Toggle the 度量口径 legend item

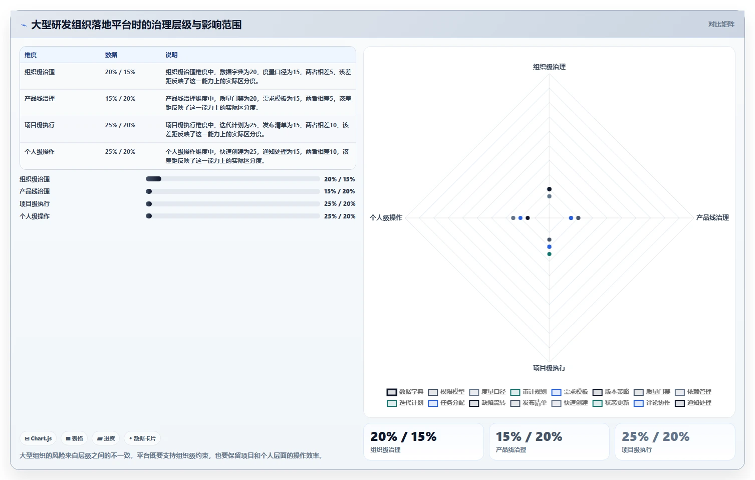(x=487, y=392)
